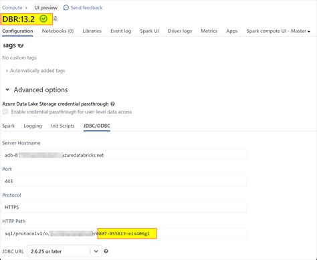The image size is (317, 260).
Task: Select the Init Scripts tab
Action: click(x=63, y=126)
